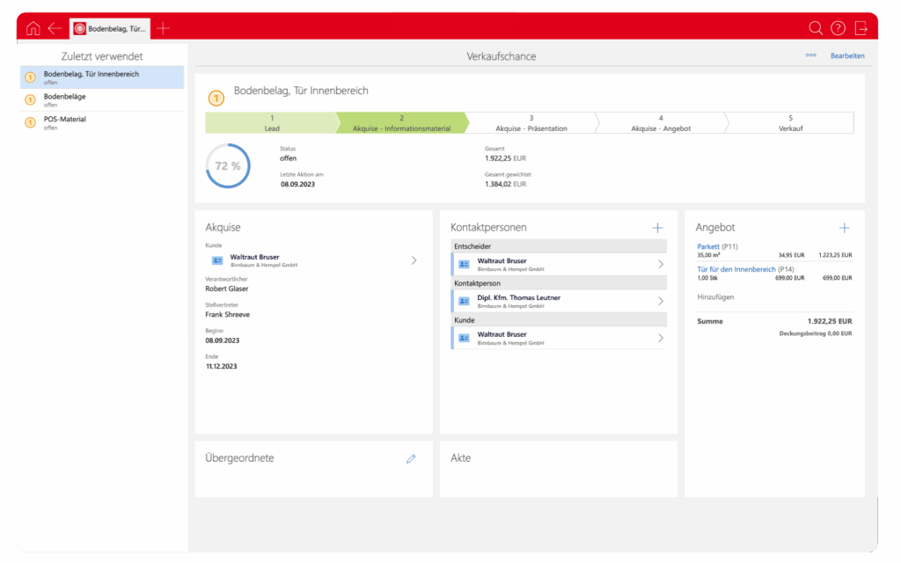Click Hinzufügen in the Angebot panel
This screenshot has height=563, width=901.
715,297
